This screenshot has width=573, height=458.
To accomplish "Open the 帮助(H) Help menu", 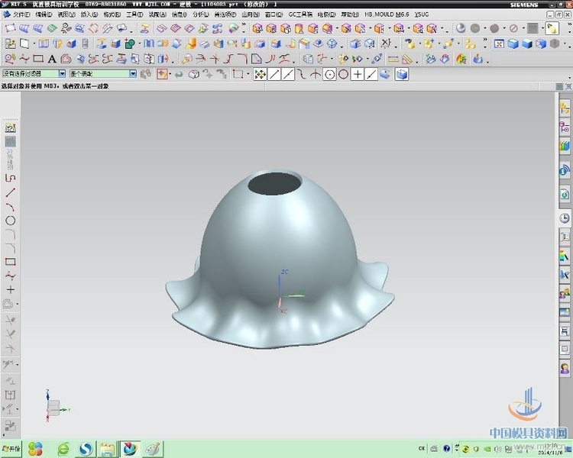I will pyautogui.click(x=350, y=15).
